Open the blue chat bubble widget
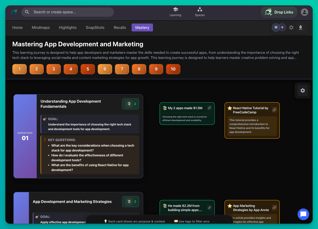The width and height of the screenshot is (318, 229). tap(303, 214)
